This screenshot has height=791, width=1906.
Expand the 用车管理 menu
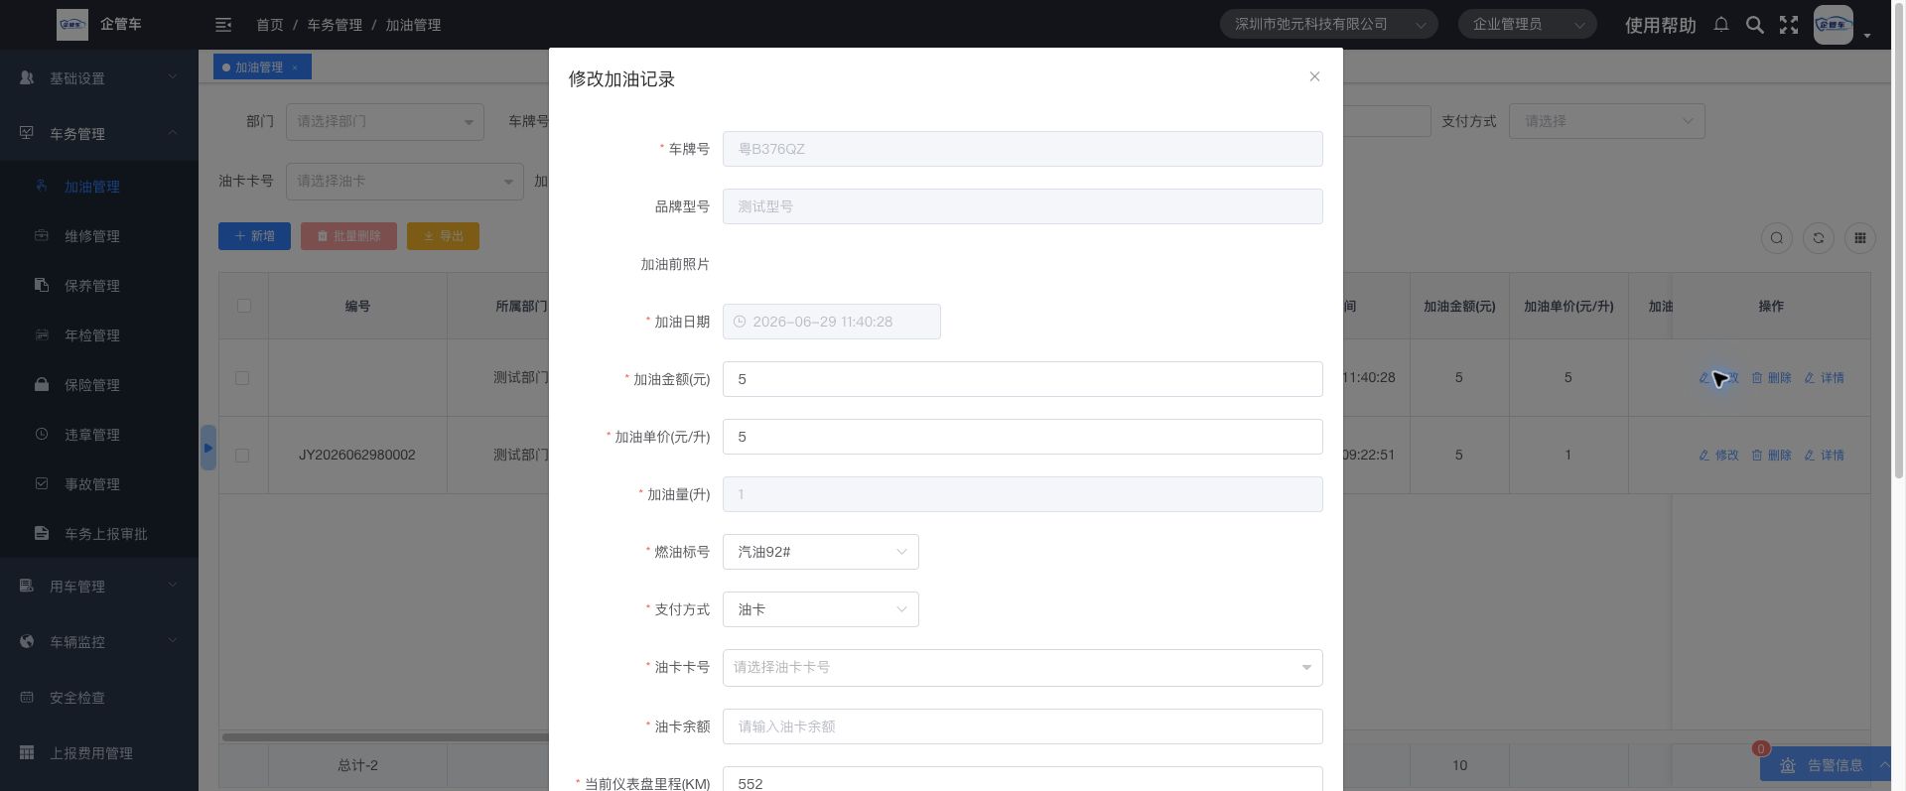tap(99, 587)
